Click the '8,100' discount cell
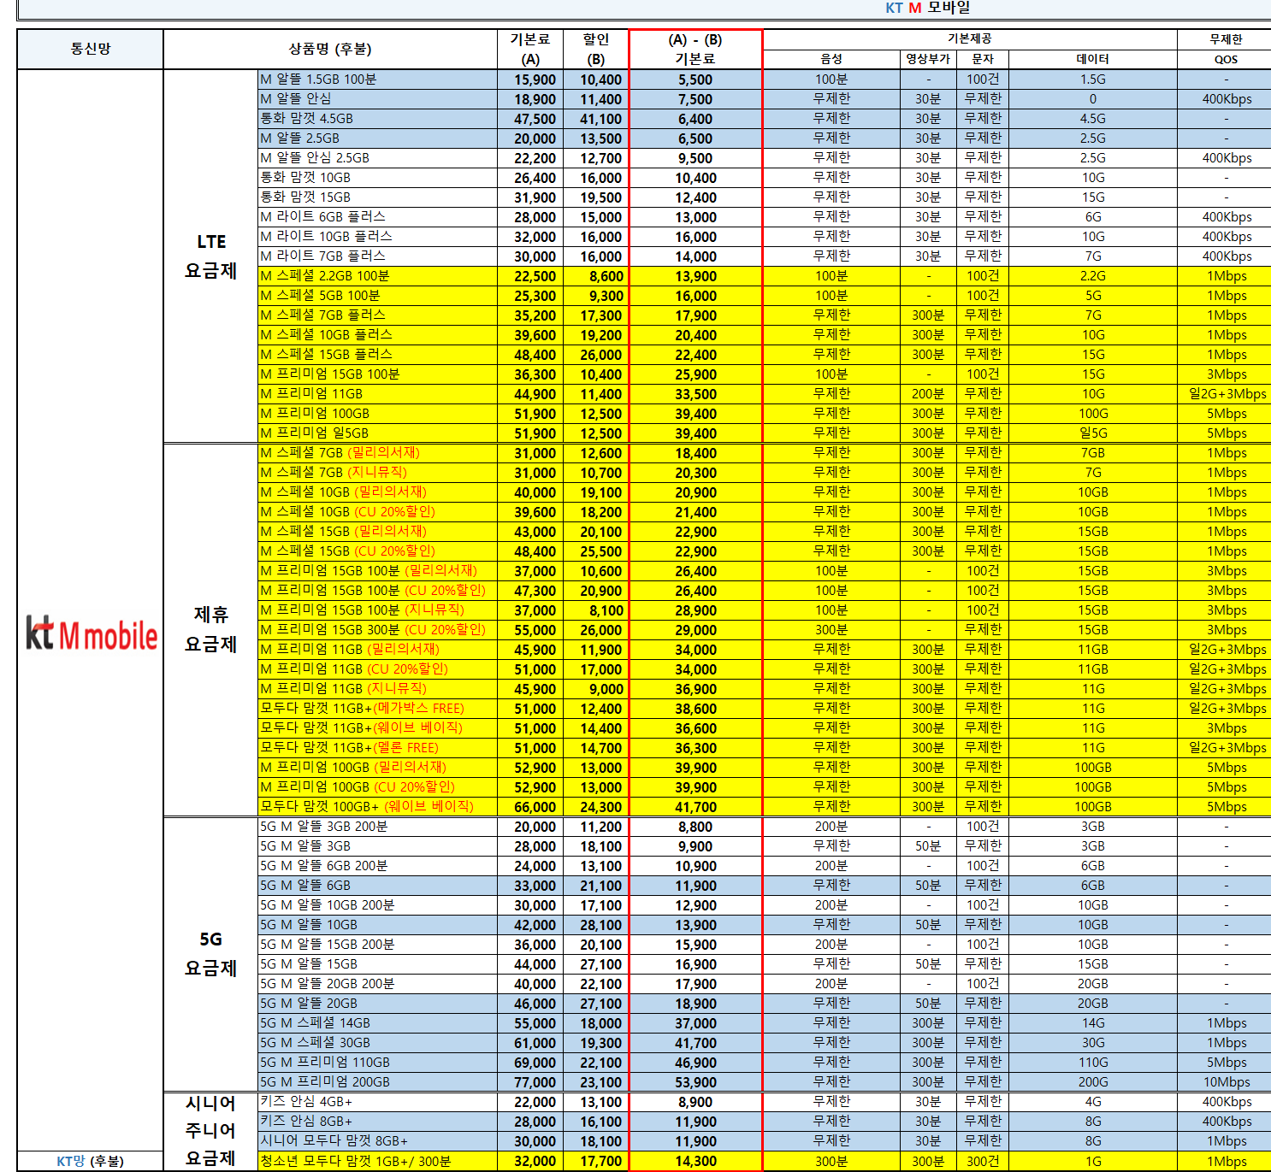1271x1172 pixels. tap(596, 610)
